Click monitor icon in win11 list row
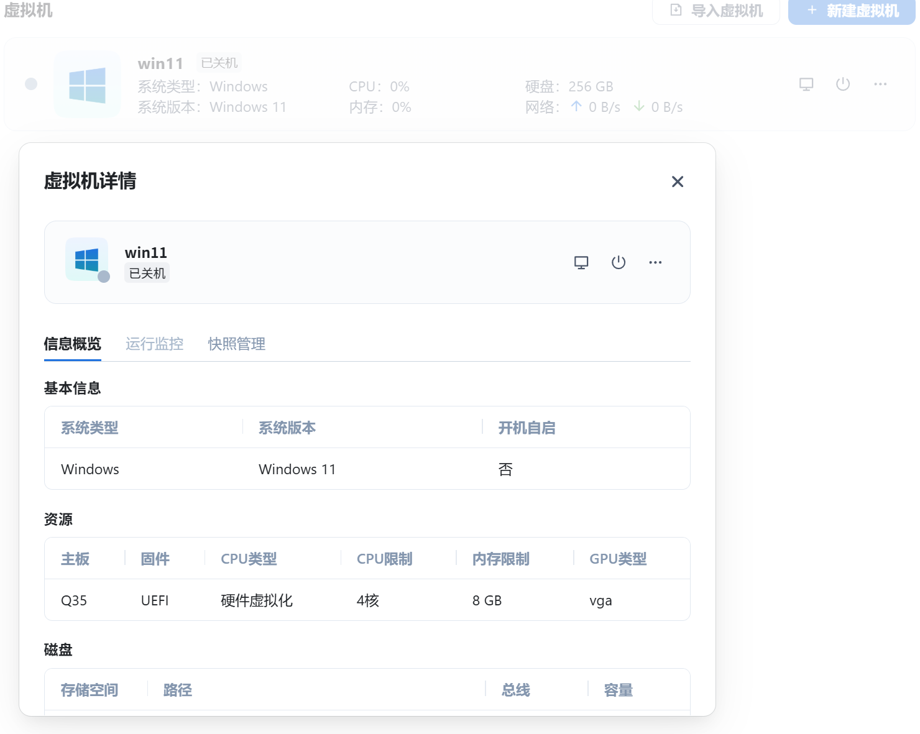Viewport: 920px width, 734px height. coord(806,85)
